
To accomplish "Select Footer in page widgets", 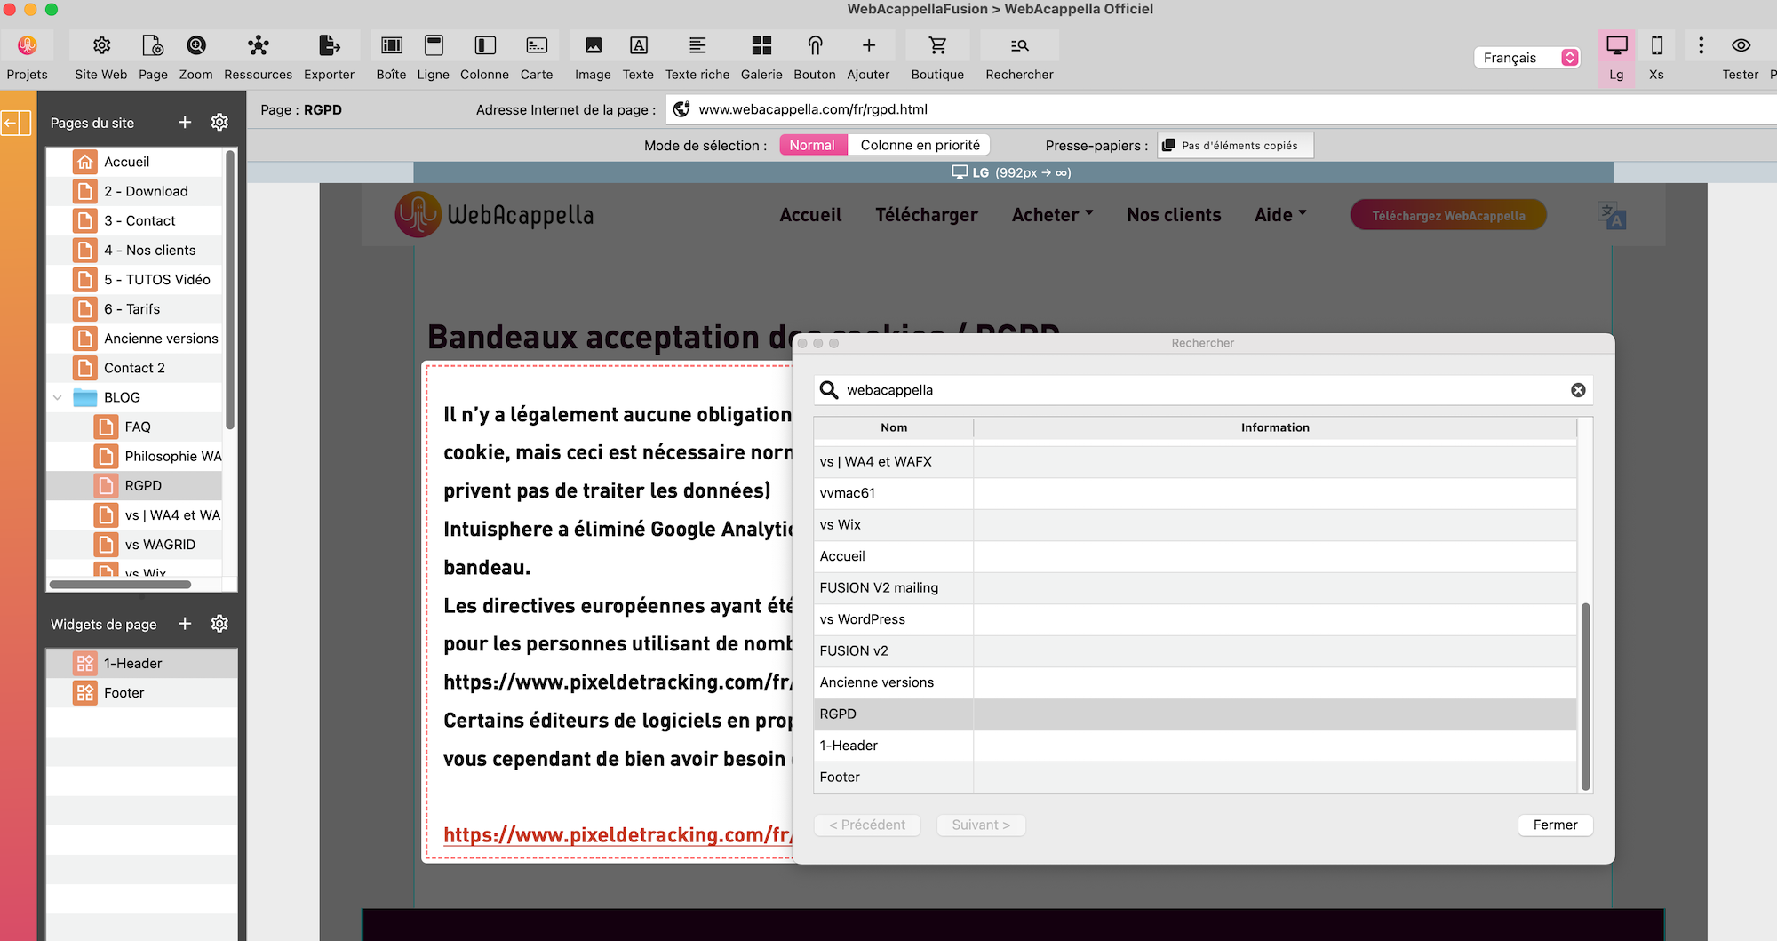I will point(124,693).
